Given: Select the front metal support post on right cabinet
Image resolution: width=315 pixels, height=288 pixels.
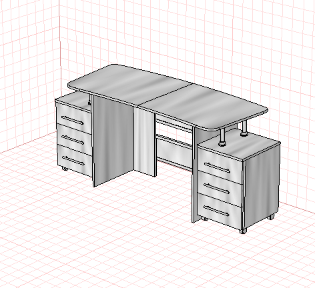Looking at the screenshot, I should pyautogui.click(x=222, y=137).
